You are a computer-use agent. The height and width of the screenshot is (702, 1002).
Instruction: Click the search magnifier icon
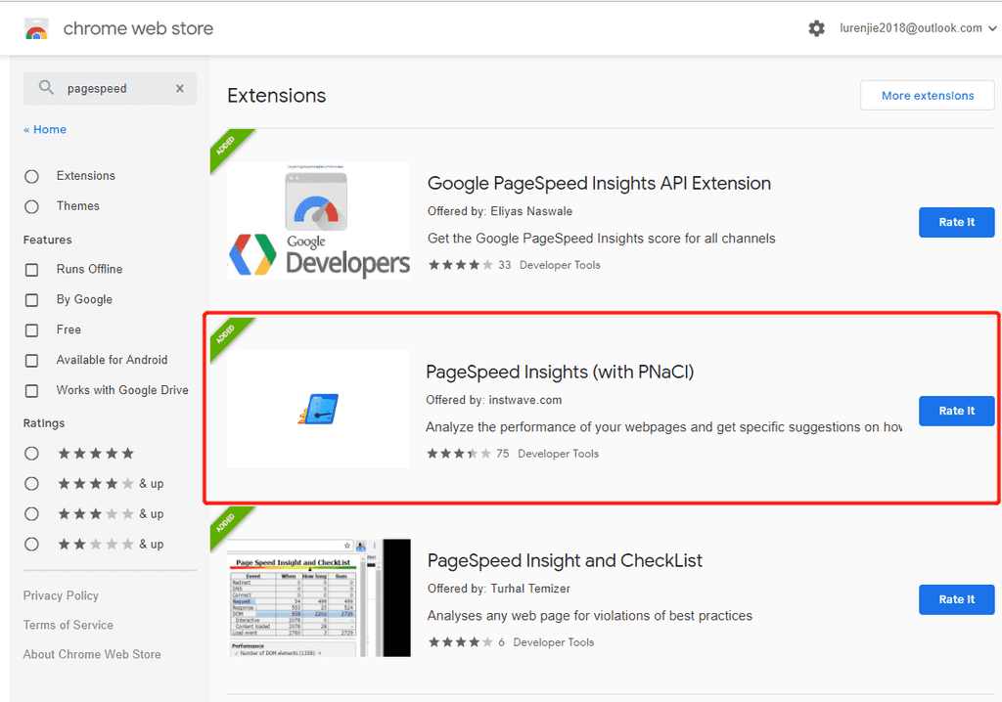click(46, 88)
